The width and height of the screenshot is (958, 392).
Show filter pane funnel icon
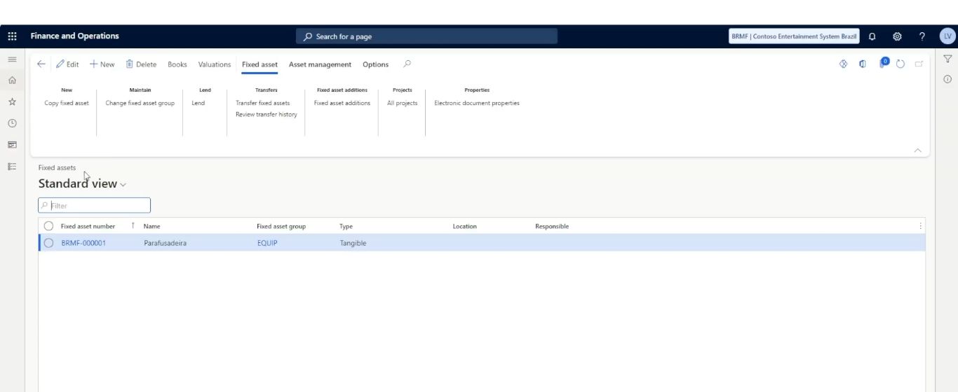[x=947, y=59]
